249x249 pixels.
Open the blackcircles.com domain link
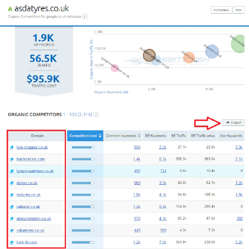click(31, 159)
